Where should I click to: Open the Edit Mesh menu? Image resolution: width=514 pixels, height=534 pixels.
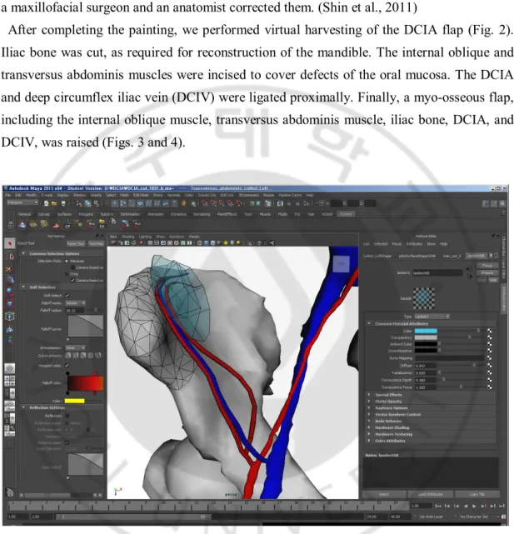pos(141,195)
